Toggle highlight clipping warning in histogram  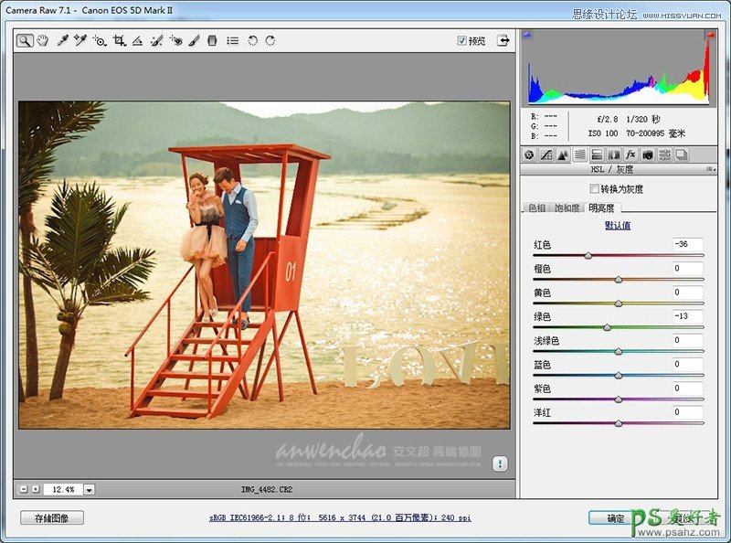709,35
